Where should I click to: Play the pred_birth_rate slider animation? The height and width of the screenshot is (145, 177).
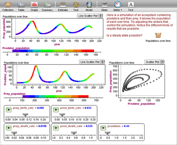click(56, 110)
